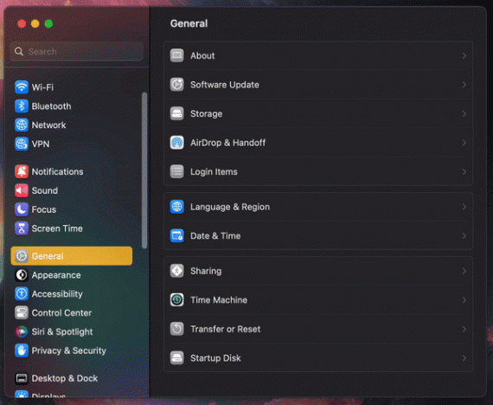Image resolution: width=493 pixels, height=405 pixels.
Task: Expand the About row chevron
Action: (464, 55)
